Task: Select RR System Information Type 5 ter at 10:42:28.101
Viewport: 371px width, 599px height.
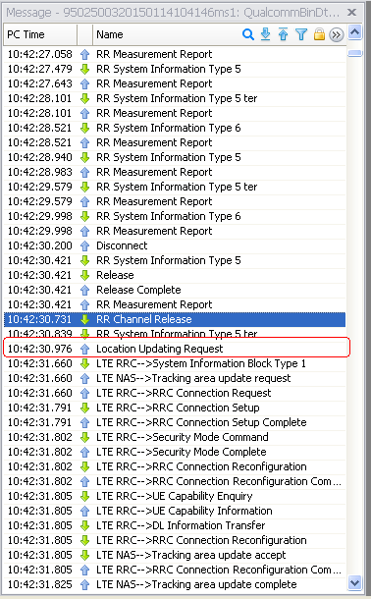Action: pos(175,98)
